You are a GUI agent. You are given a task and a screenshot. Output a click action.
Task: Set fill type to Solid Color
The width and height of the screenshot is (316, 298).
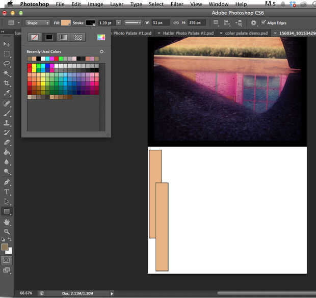(x=49, y=37)
